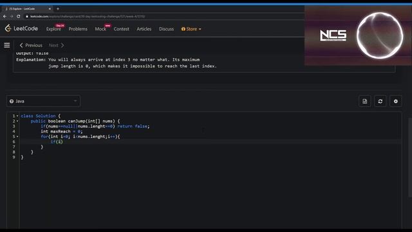Image resolution: width=412 pixels, height=232 pixels.
Task: Expand the Store dropdown
Action: coord(191,29)
